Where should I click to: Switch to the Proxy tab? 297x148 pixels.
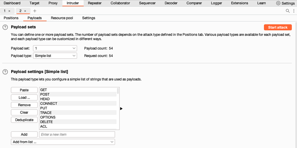(53, 3)
